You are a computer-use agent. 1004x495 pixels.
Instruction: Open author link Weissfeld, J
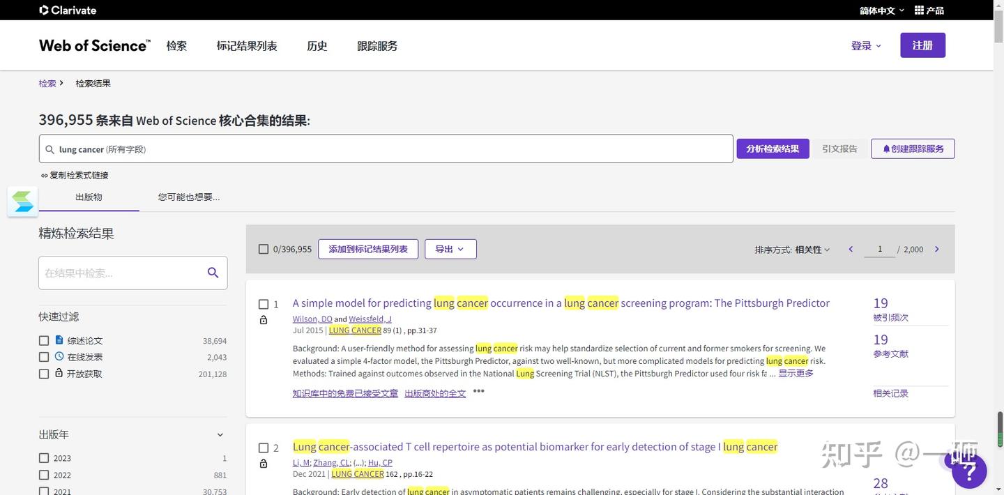pyautogui.click(x=370, y=319)
